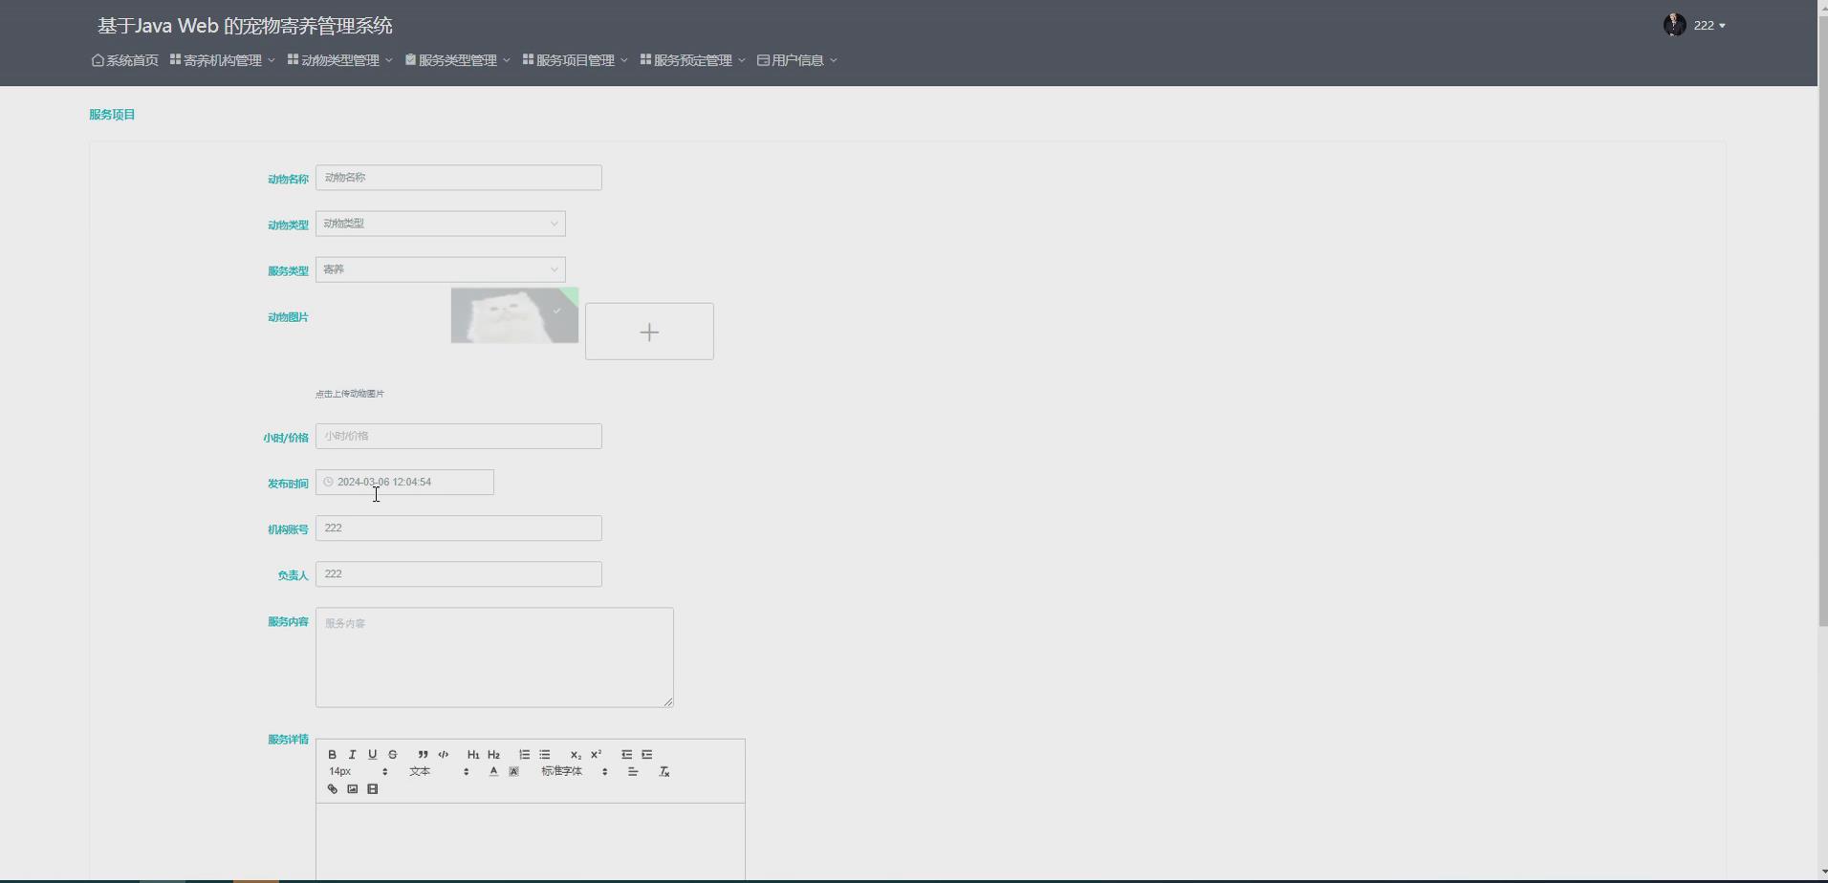The image size is (1828, 883).
Task: Click the system title 基于Java Web 的宠物寄养管理系统
Action: pos(245,26)
